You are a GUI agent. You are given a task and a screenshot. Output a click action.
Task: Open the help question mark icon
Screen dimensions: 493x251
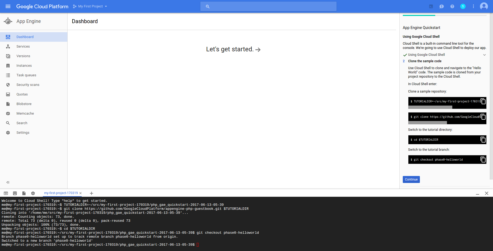coord(452,6)
